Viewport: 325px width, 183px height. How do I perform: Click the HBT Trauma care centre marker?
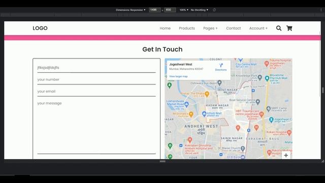[262, 114]
